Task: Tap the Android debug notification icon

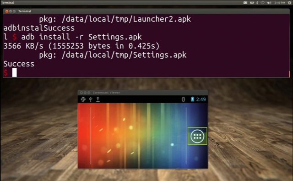Action: 83,99
